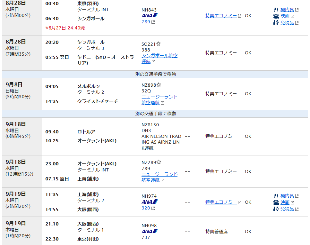This screenshot has width=310, height=245.
Task: Click the ANA logo beside flight NH098
Action: point(150,231)
